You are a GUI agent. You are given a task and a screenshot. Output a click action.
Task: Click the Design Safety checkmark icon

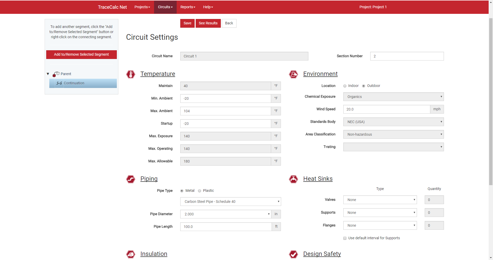coord(293,254)
